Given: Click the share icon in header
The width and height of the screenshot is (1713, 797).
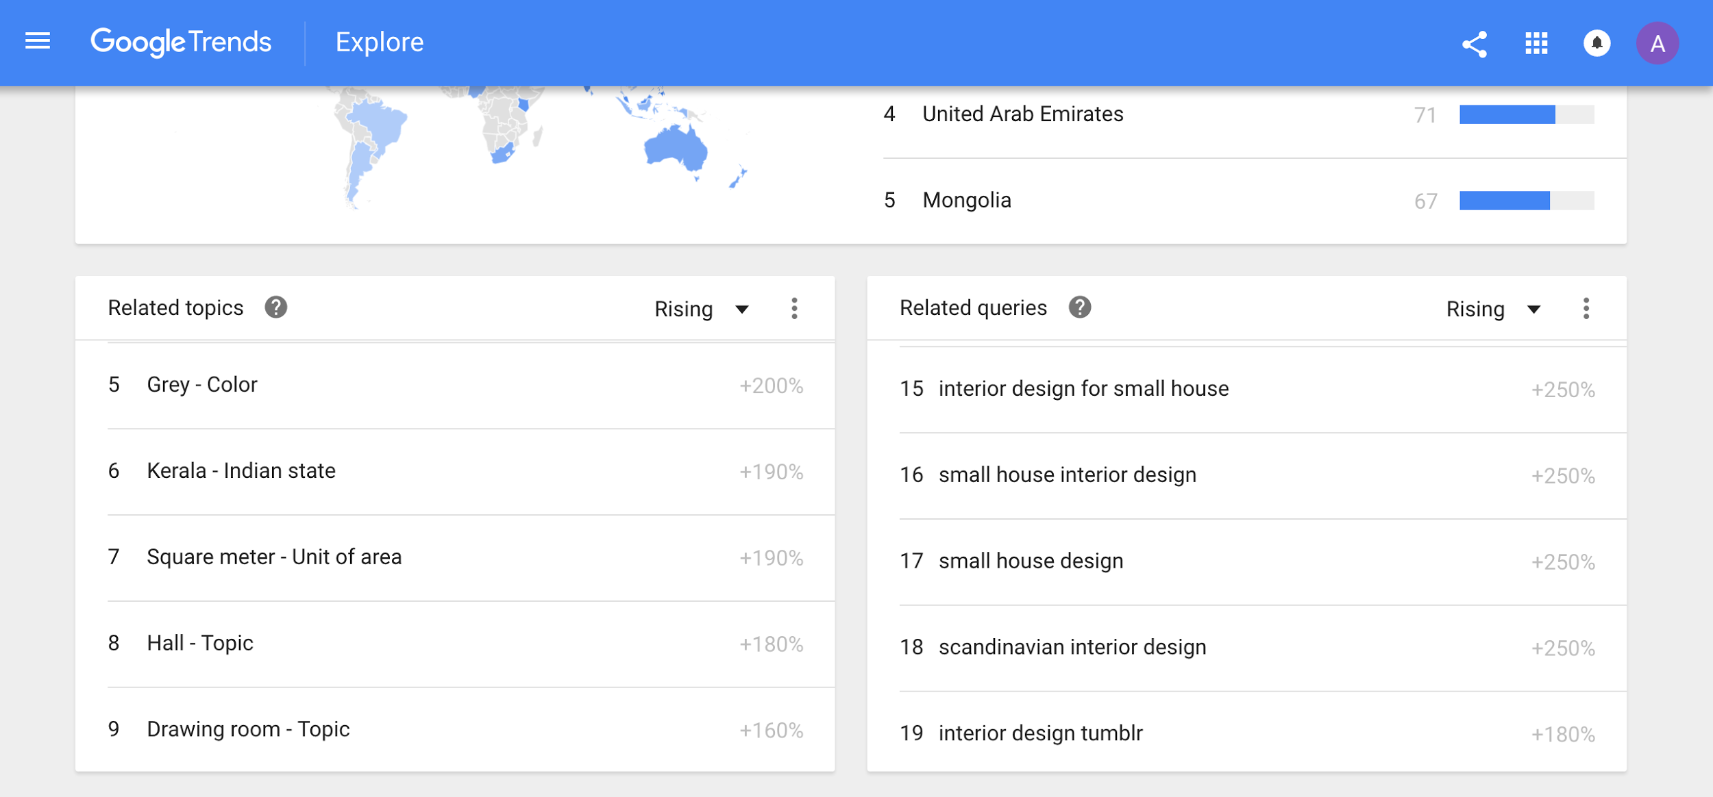Looking at the screenshot, I should 1475,44.
